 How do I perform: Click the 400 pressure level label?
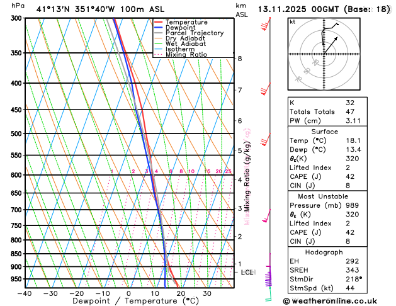pyautogui.click(x=18, y=83)
